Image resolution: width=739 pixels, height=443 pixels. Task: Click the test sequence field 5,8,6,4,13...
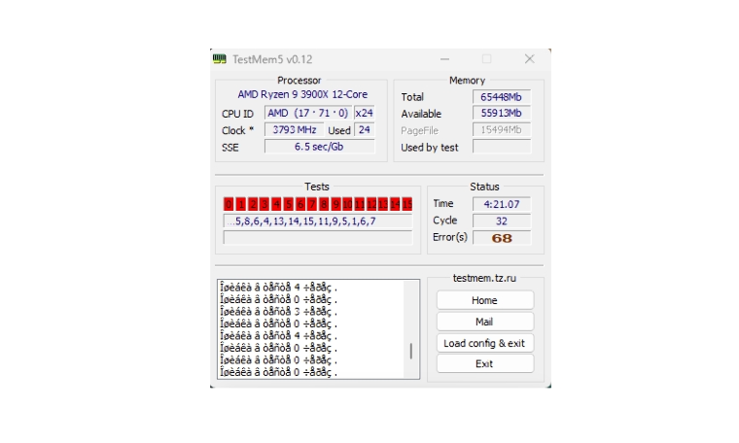point(318,221)
